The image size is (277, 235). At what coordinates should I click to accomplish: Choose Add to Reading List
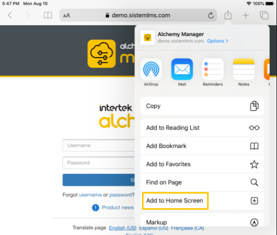(202, 127)
